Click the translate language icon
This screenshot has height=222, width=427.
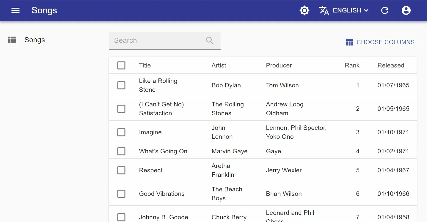click(x=324, y=10)
